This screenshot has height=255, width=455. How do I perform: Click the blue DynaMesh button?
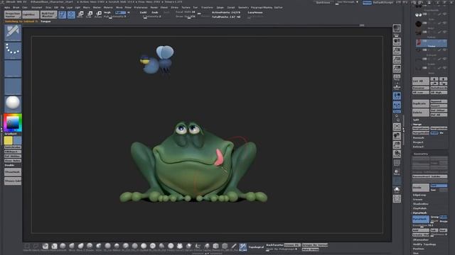[x=420, y=219]
